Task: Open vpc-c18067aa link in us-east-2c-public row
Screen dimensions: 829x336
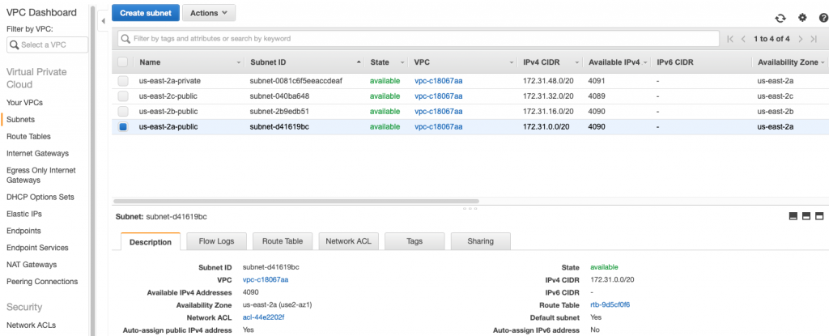Action: 438,96
